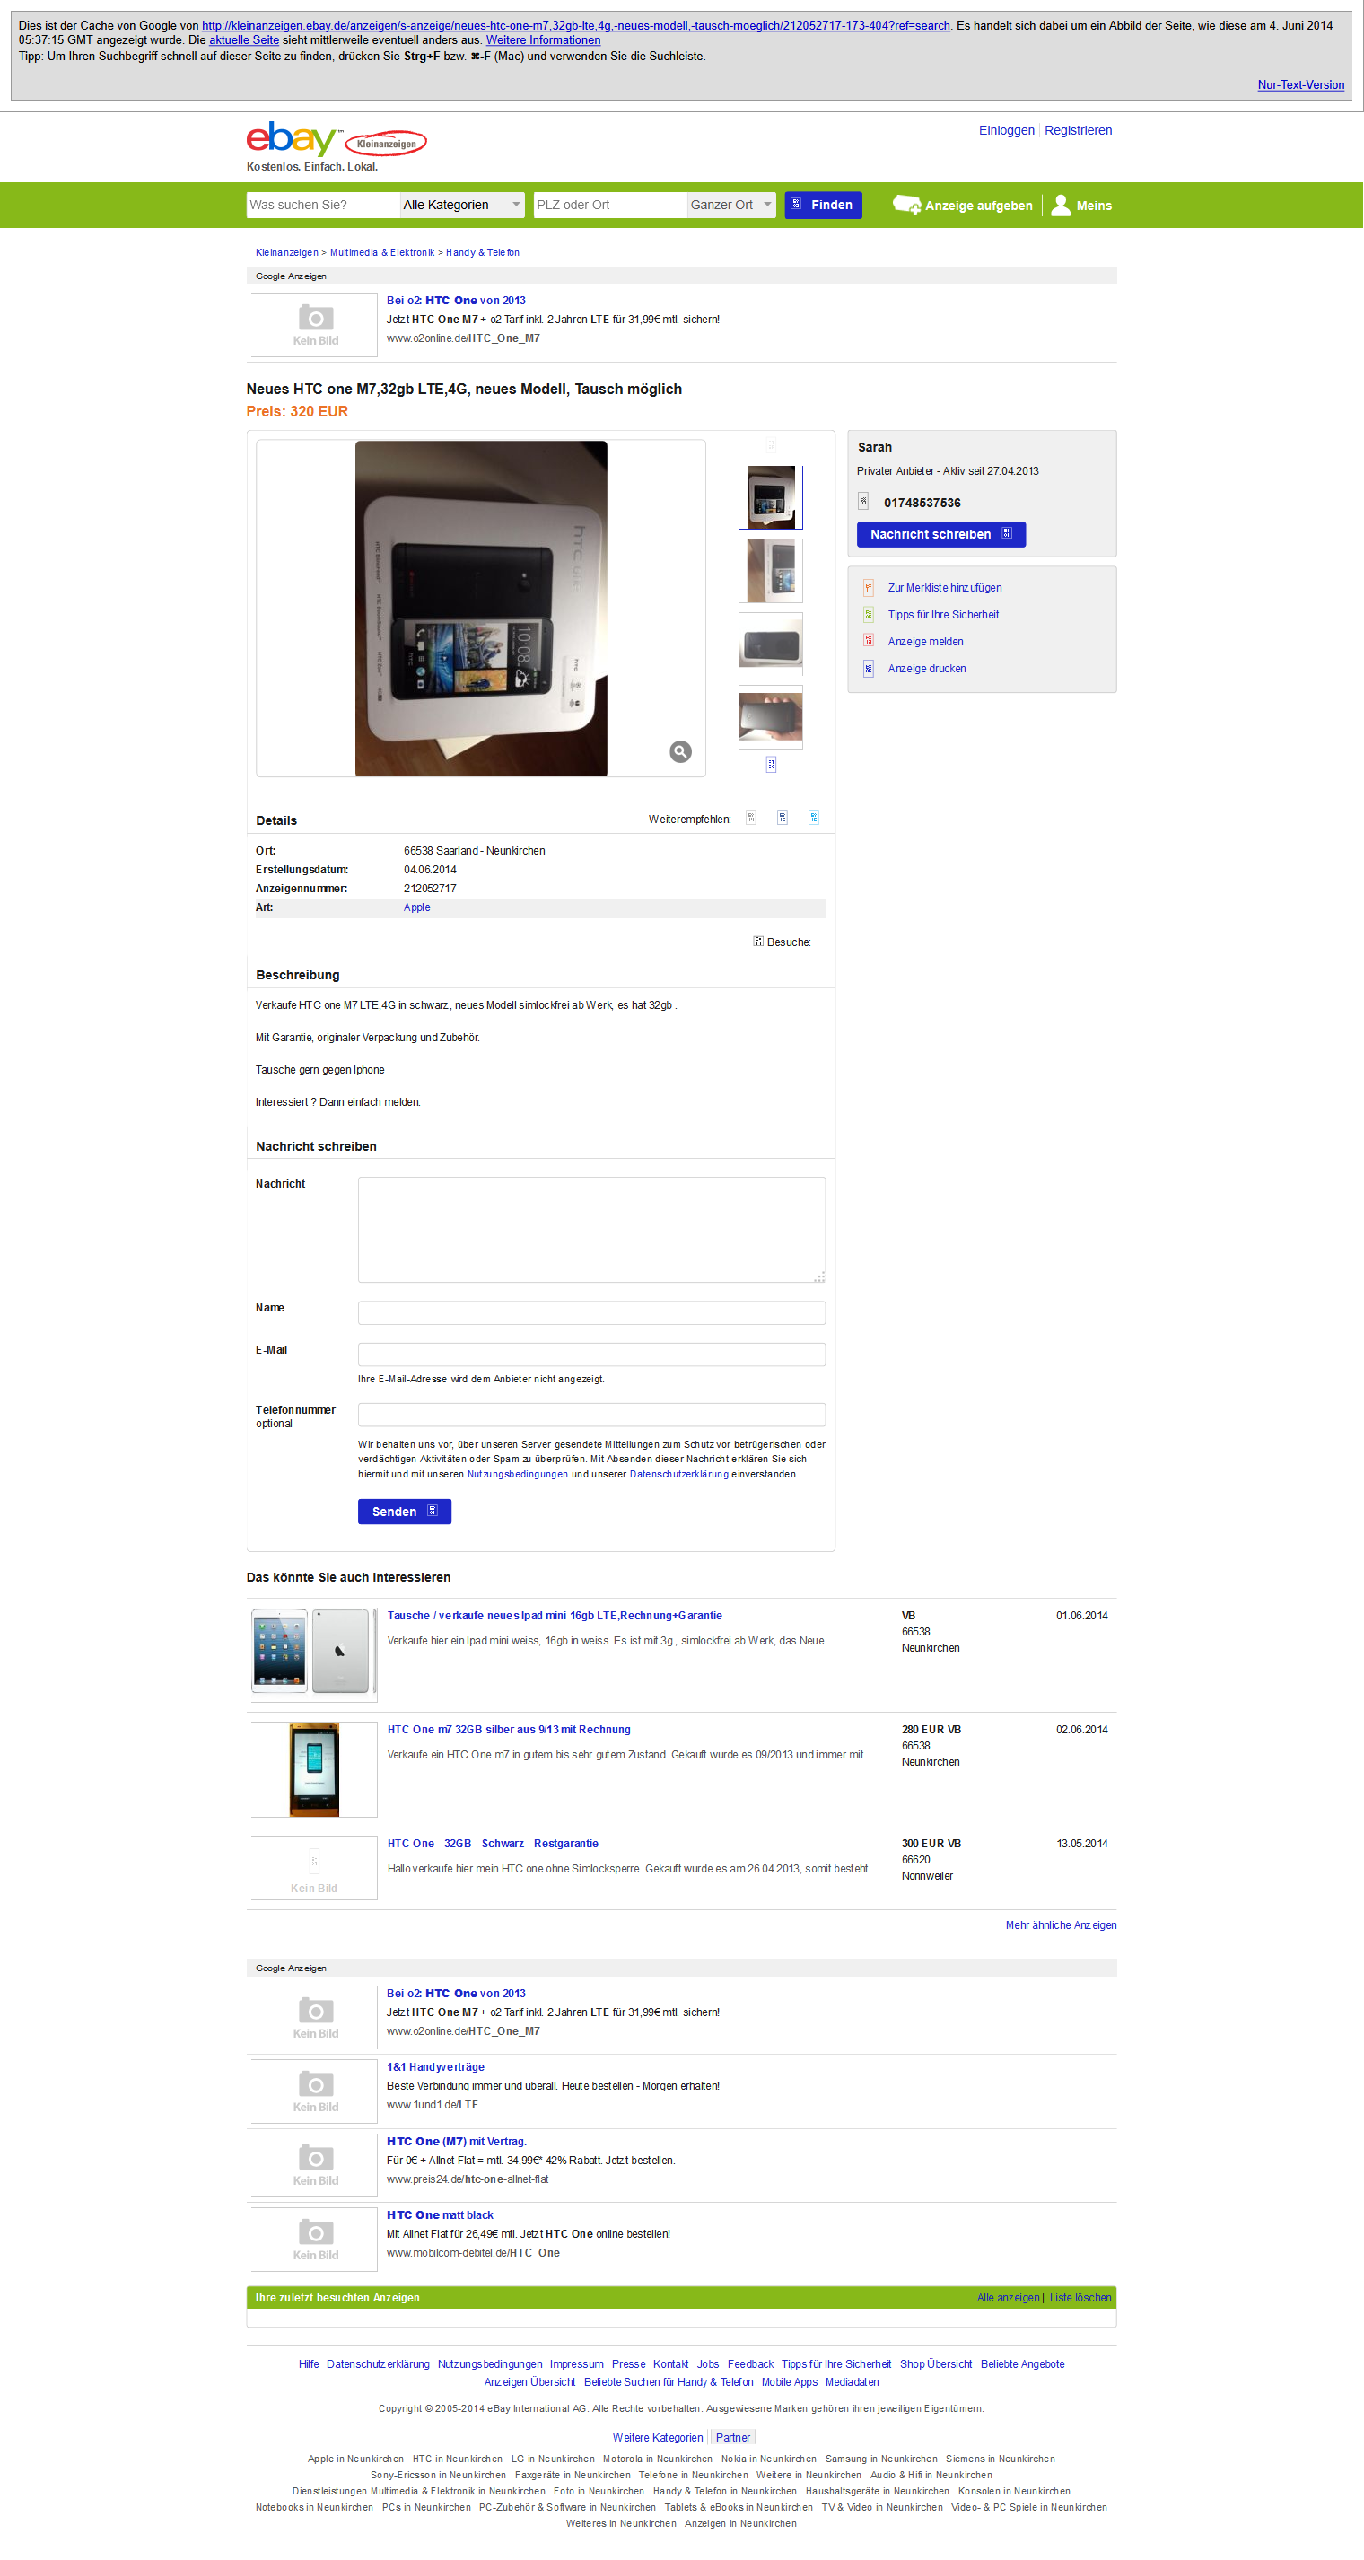The height and width of the screenshot is (2560, 1364).
Task: Open the Alle Kategorien dropdown
Action: pos(462,205)
